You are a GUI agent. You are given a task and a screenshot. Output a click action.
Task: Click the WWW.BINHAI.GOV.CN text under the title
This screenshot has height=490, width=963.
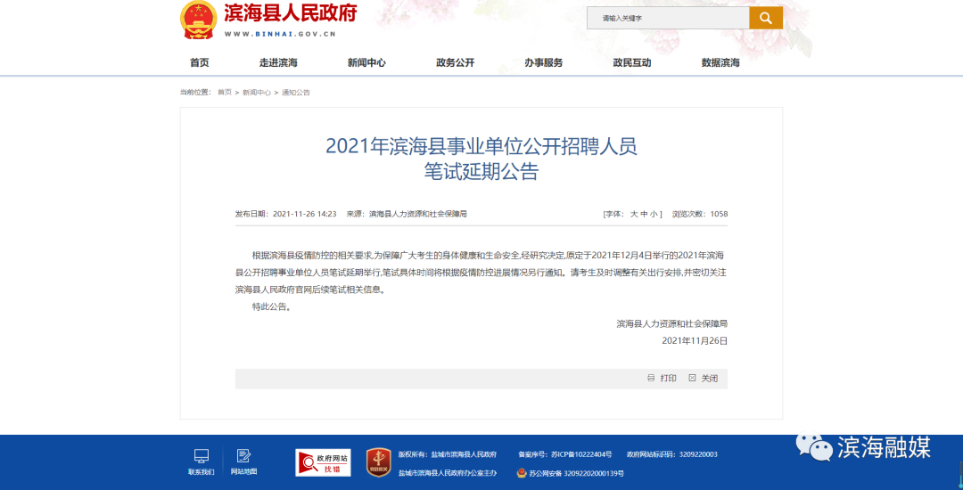[x=280, y=34]
